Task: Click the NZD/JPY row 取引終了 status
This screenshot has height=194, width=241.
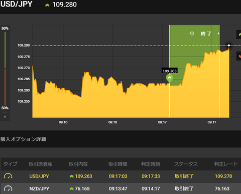Action: click(x=184, y=188)
